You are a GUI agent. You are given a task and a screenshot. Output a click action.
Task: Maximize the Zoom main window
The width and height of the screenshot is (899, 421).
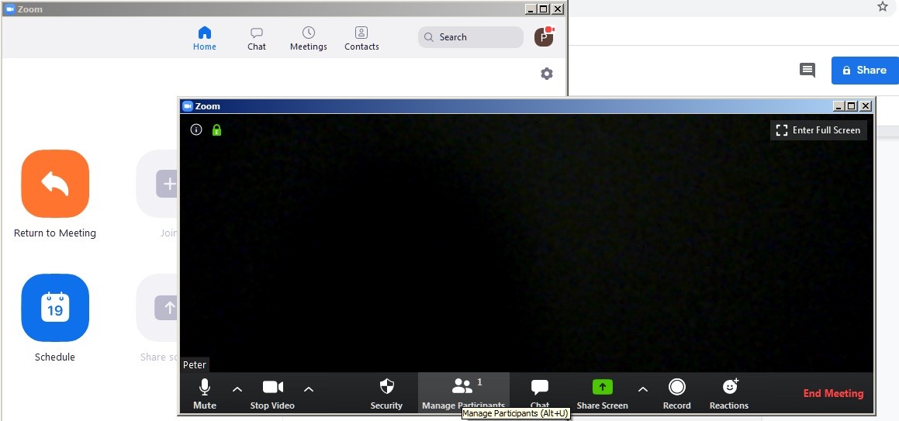tap(544, 9)
